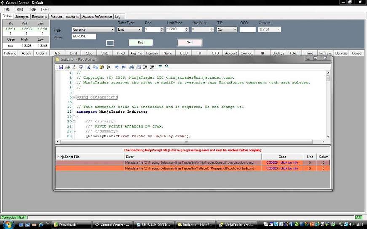Open the instrument Type dropdown showing Currency

point(93,29)
